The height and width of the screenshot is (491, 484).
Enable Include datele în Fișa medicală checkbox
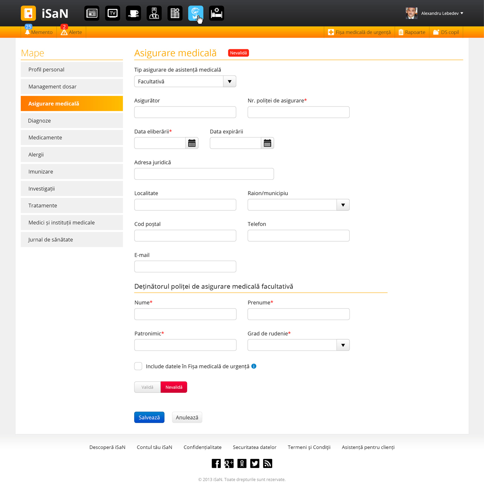(138, 366)
